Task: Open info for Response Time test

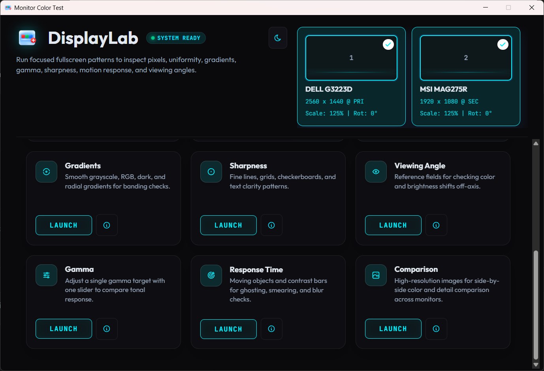Action: coord(271,329)
